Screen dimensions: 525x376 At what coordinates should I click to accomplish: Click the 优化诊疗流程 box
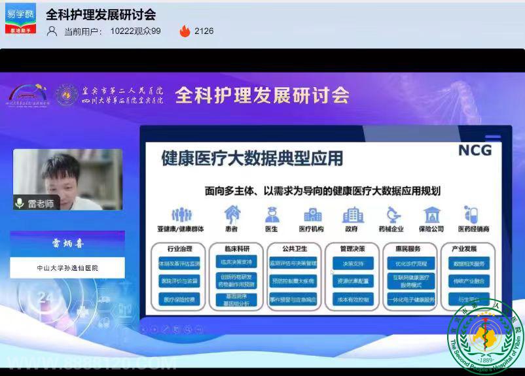pos(410,264)
